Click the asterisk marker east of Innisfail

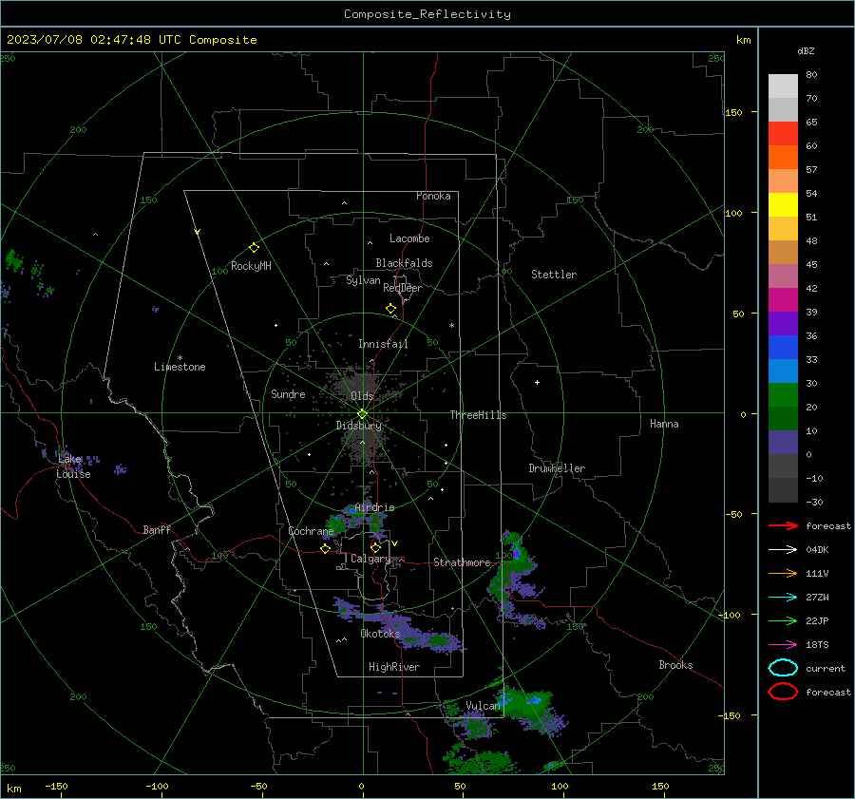(451, 326)
